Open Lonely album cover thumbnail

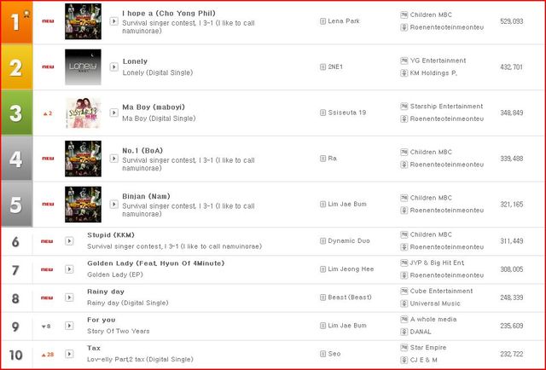click(84, 66)
